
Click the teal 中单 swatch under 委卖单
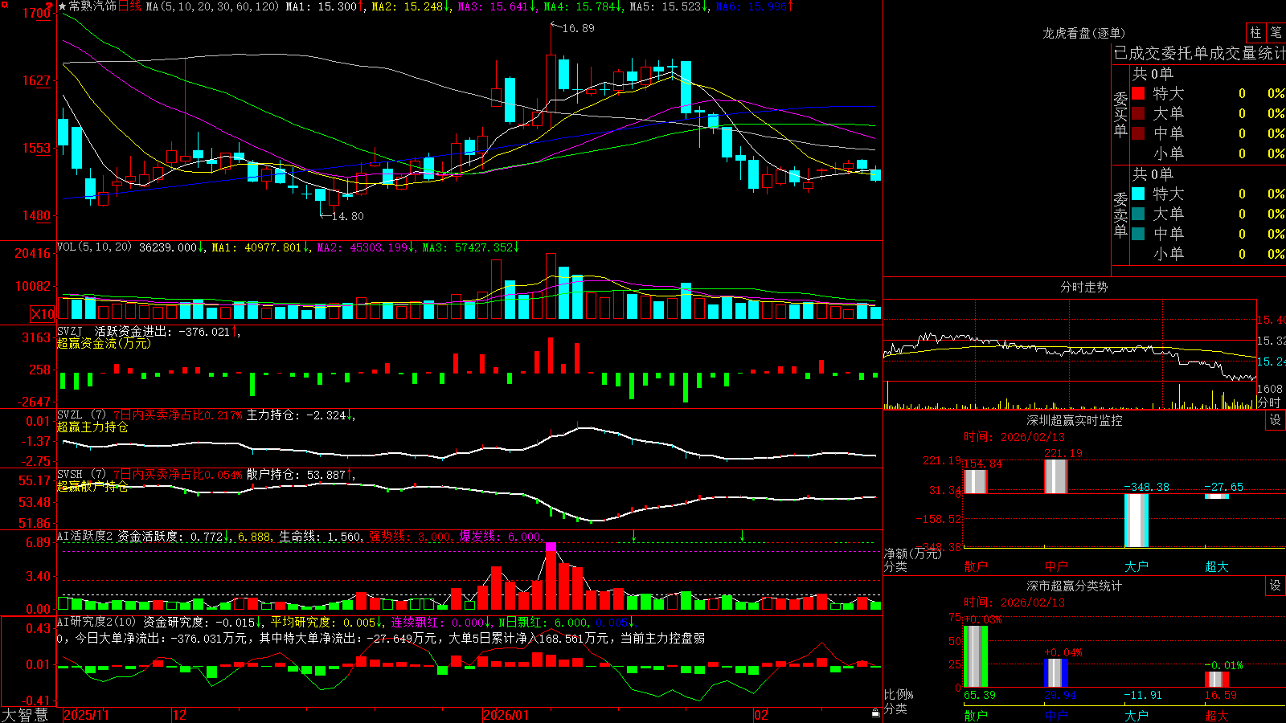[x=1138, y=234]
